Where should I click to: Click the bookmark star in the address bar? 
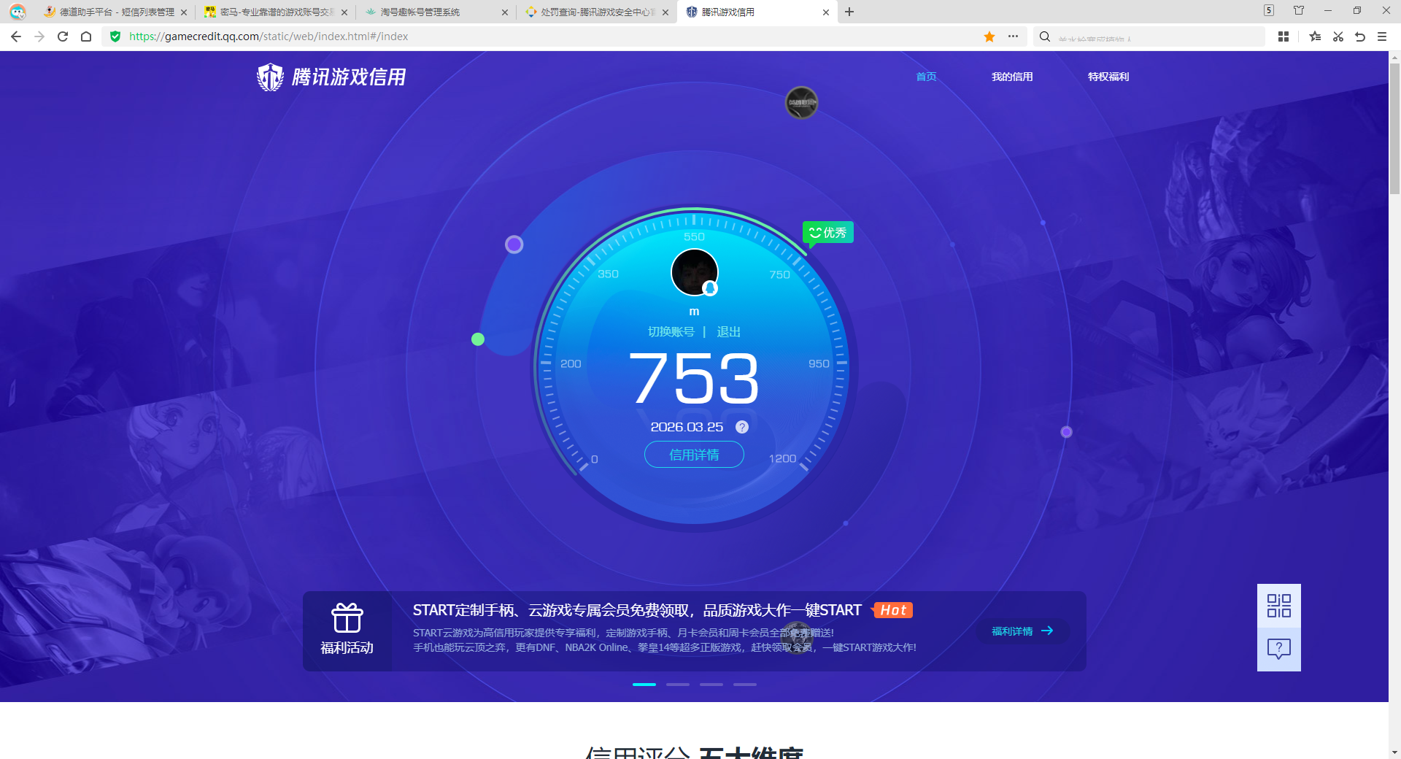coord(989,36)
